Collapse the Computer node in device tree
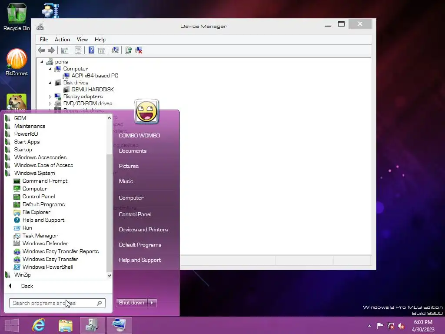 [x=50, y=69]
